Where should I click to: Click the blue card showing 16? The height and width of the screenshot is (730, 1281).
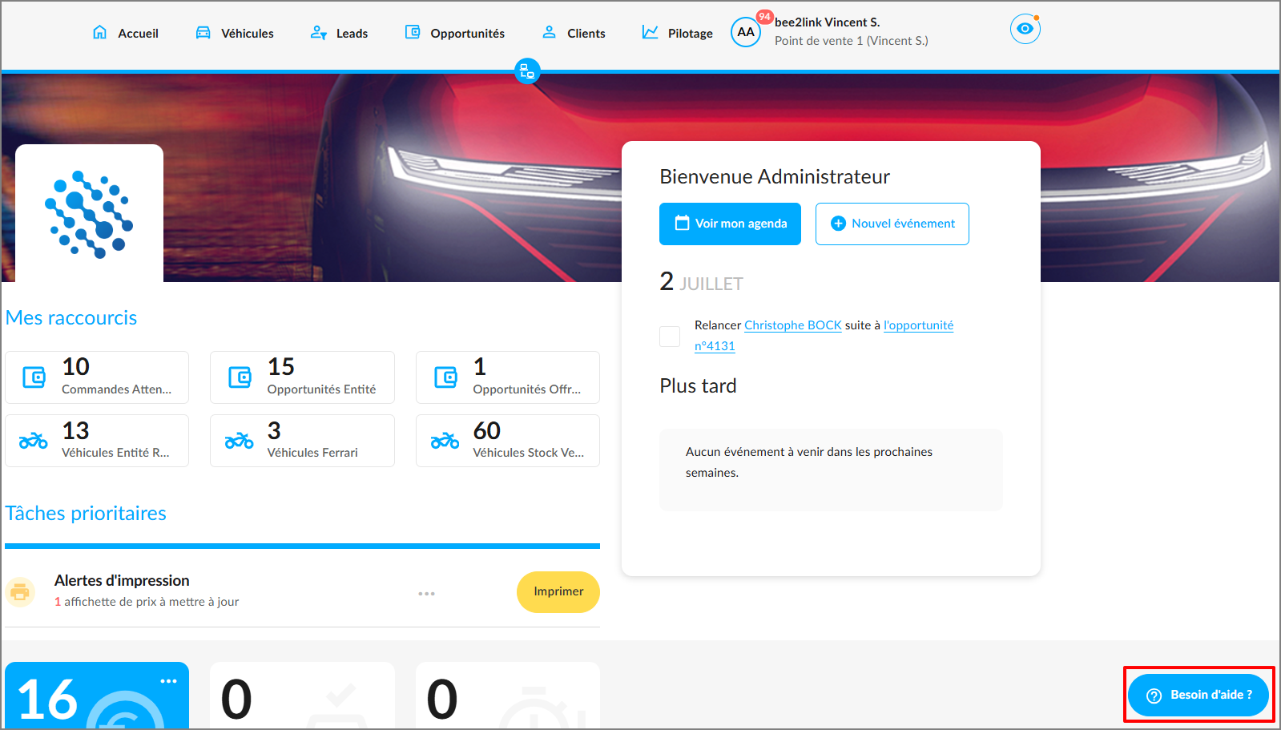click(x=97, y=696)
